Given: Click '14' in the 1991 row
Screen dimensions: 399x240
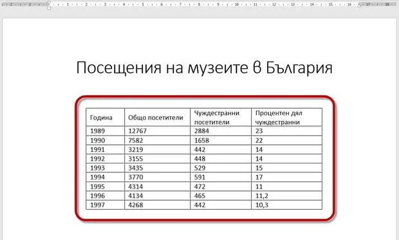Looking at the screenshot, I should [259, 150].
